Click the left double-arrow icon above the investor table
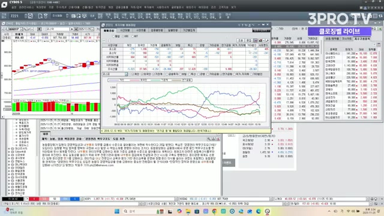384x216 pixels. [104, 40]
